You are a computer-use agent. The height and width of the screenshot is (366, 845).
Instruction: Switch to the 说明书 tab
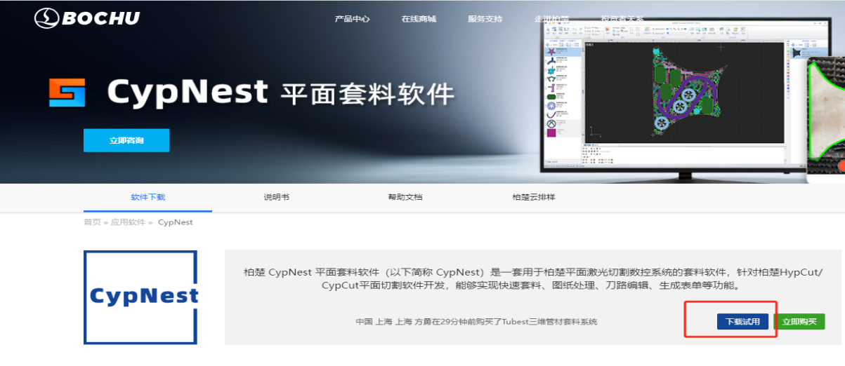coord(276,197)
